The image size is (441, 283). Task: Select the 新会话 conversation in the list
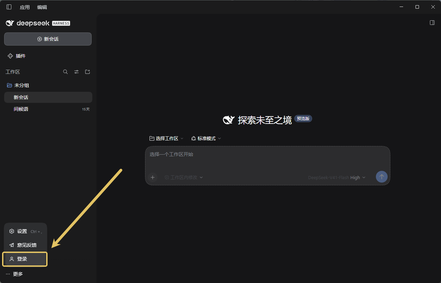coord(48,97)
